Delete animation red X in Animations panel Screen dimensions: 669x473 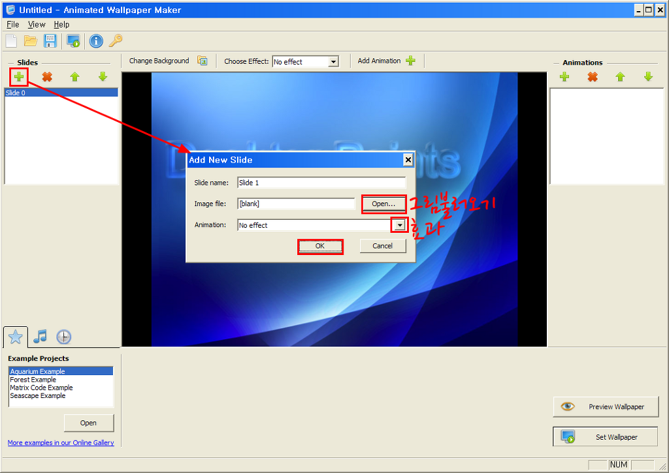593,77
